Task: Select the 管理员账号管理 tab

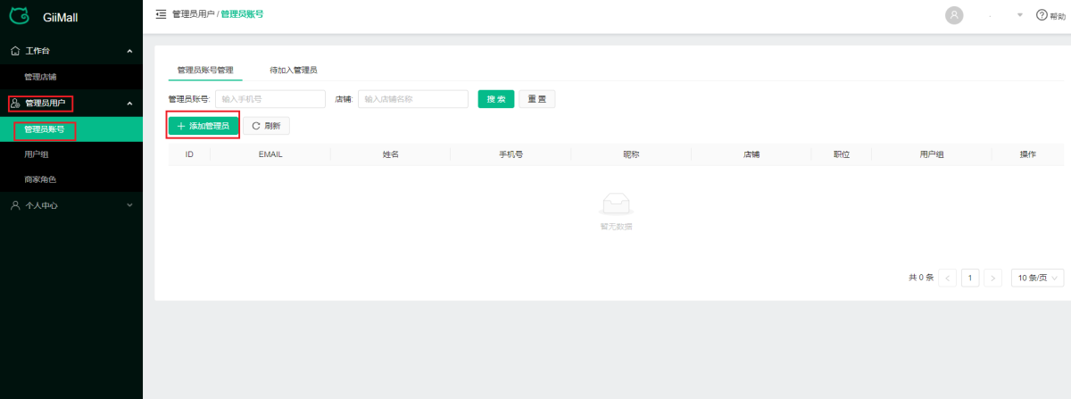Action: (205, 70)
